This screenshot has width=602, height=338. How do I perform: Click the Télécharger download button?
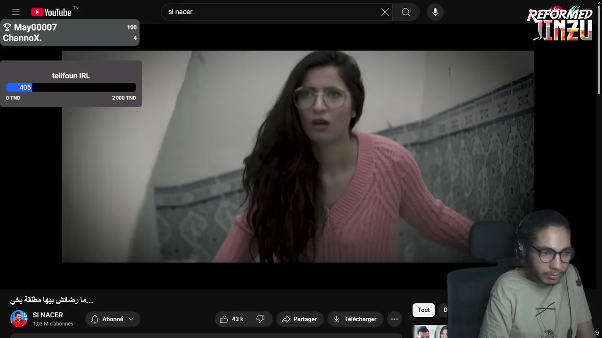click(355, 319)
